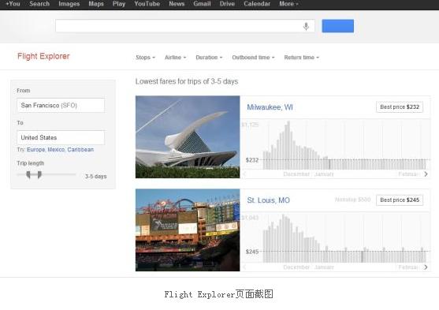This screenshot has height=310, width=439.
Task: Click the microphone voice search icon
Action: [306, 26]
